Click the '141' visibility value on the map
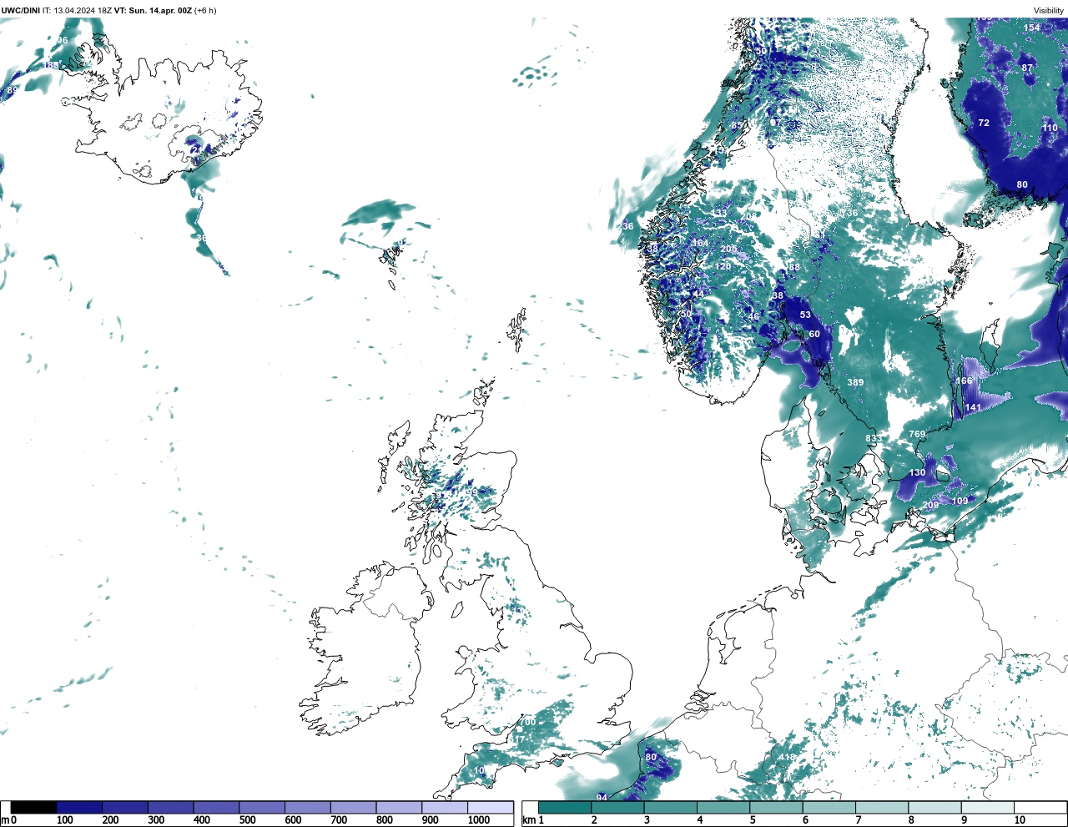 click(973, 408)
